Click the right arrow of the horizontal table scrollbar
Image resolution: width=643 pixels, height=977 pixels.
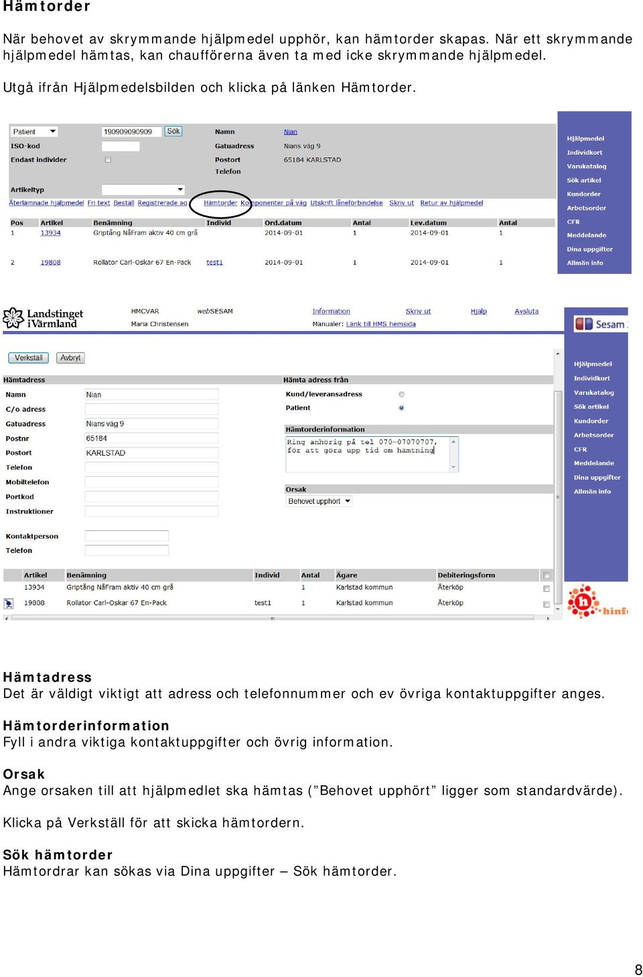click(549, 618)
